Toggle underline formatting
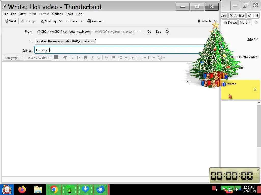The height and width of the screenshot is (195, 261). click(x=99, y=58)
